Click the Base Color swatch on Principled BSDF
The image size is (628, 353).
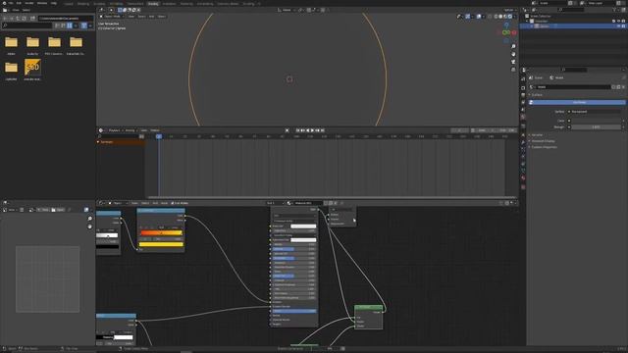303,227
